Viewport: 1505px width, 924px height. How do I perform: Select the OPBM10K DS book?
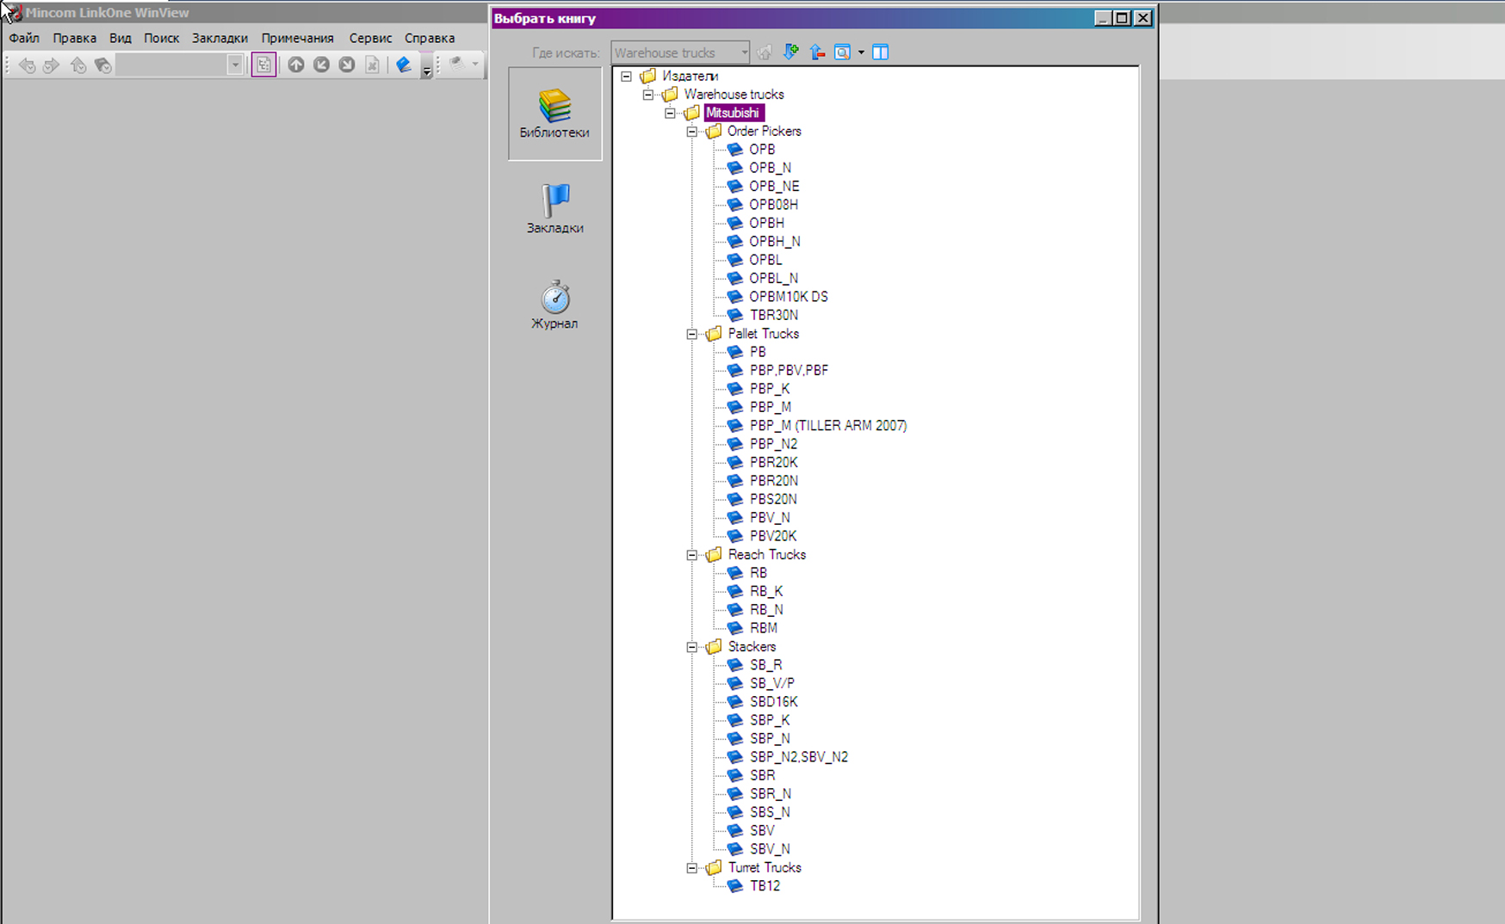[x=787, y=297]
